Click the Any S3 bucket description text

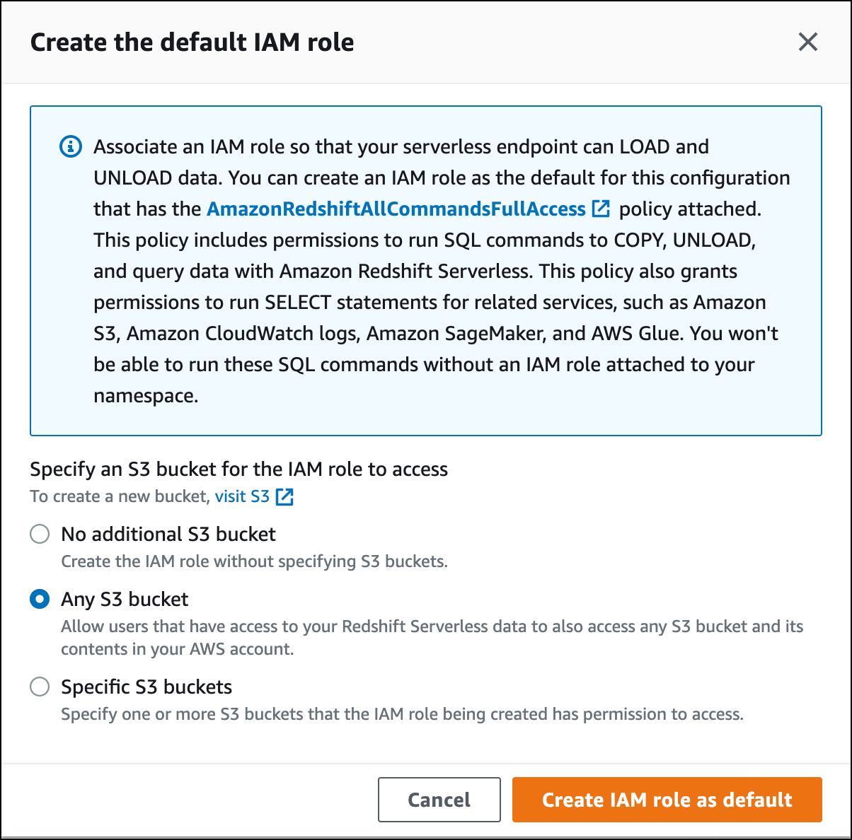tap(432, 637)
